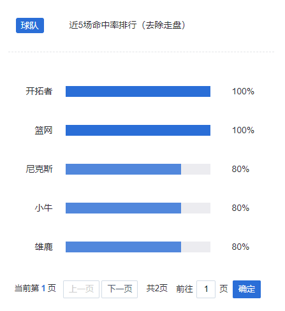Click the 尼克斯 team label
285x311 pixels.
coord(39,169)
